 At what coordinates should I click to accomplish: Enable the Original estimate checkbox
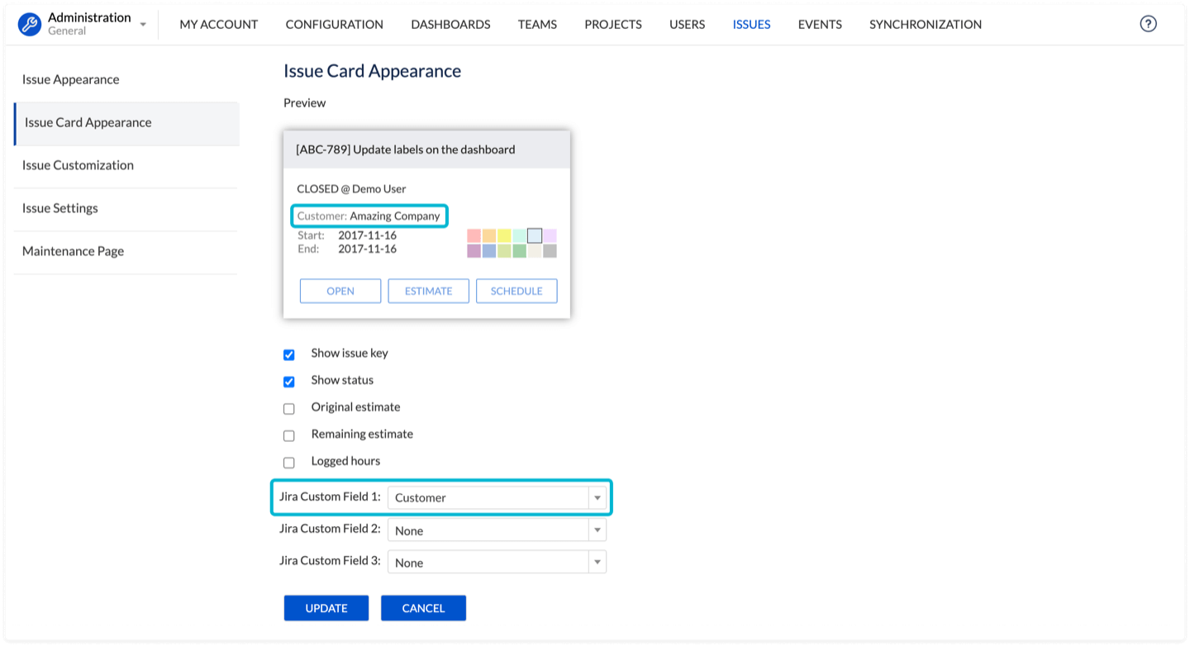coord(289,409)
